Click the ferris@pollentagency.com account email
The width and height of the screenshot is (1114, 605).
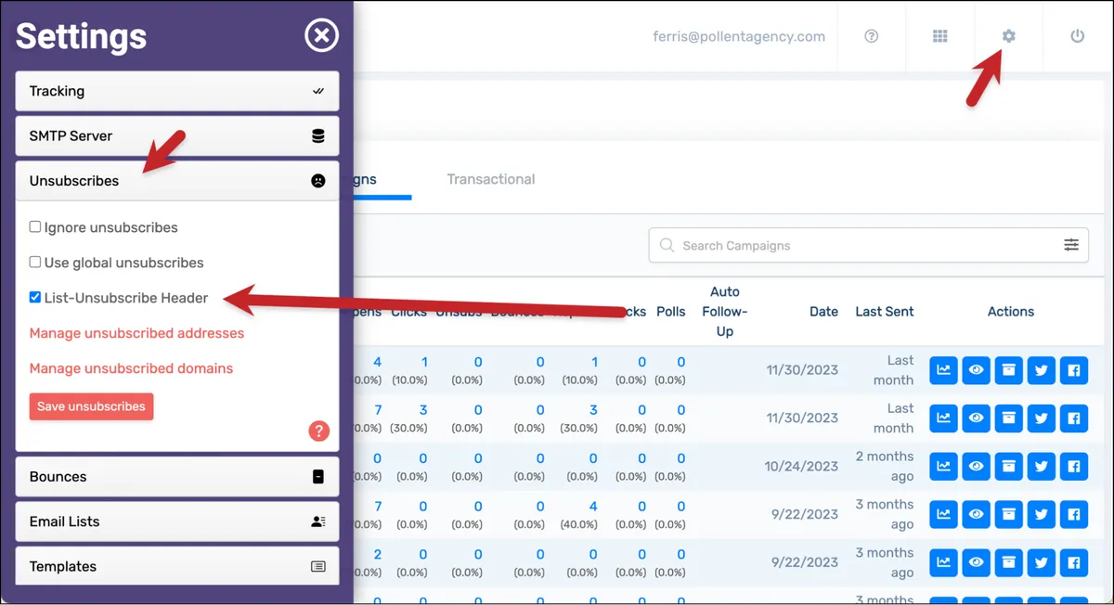[x=739, y=36]
